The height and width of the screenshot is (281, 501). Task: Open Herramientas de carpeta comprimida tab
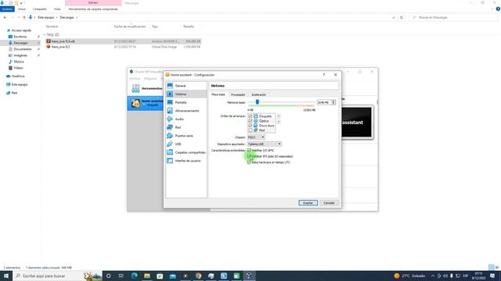pos(93,9)
